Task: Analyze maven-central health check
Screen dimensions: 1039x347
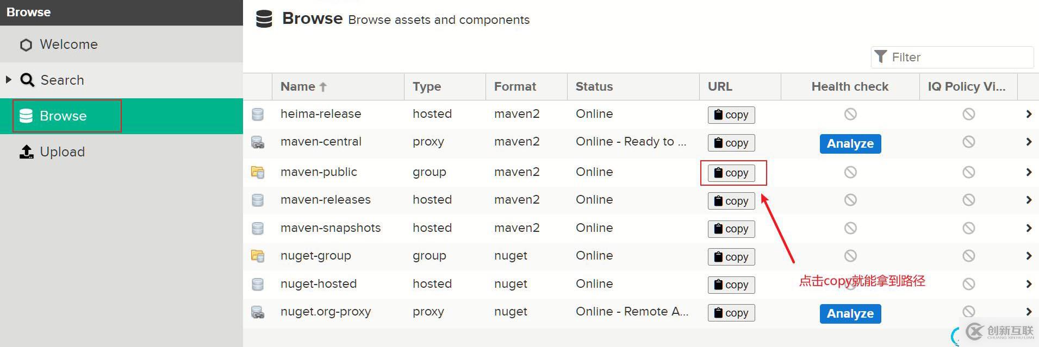Action: pyautogui.click(x=850, y=144)
